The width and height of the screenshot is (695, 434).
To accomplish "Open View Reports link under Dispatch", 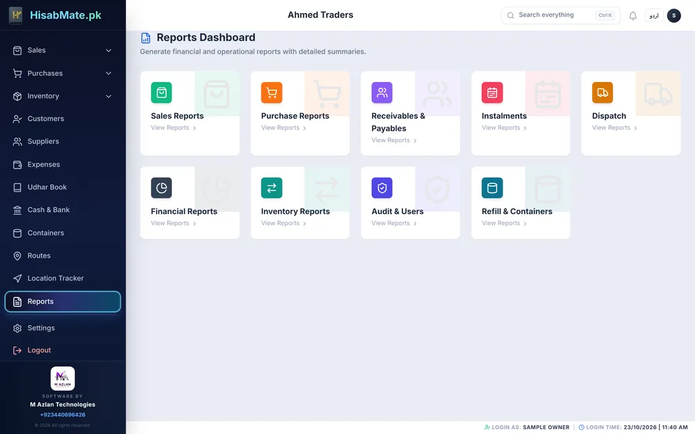I will coord(614,128).
